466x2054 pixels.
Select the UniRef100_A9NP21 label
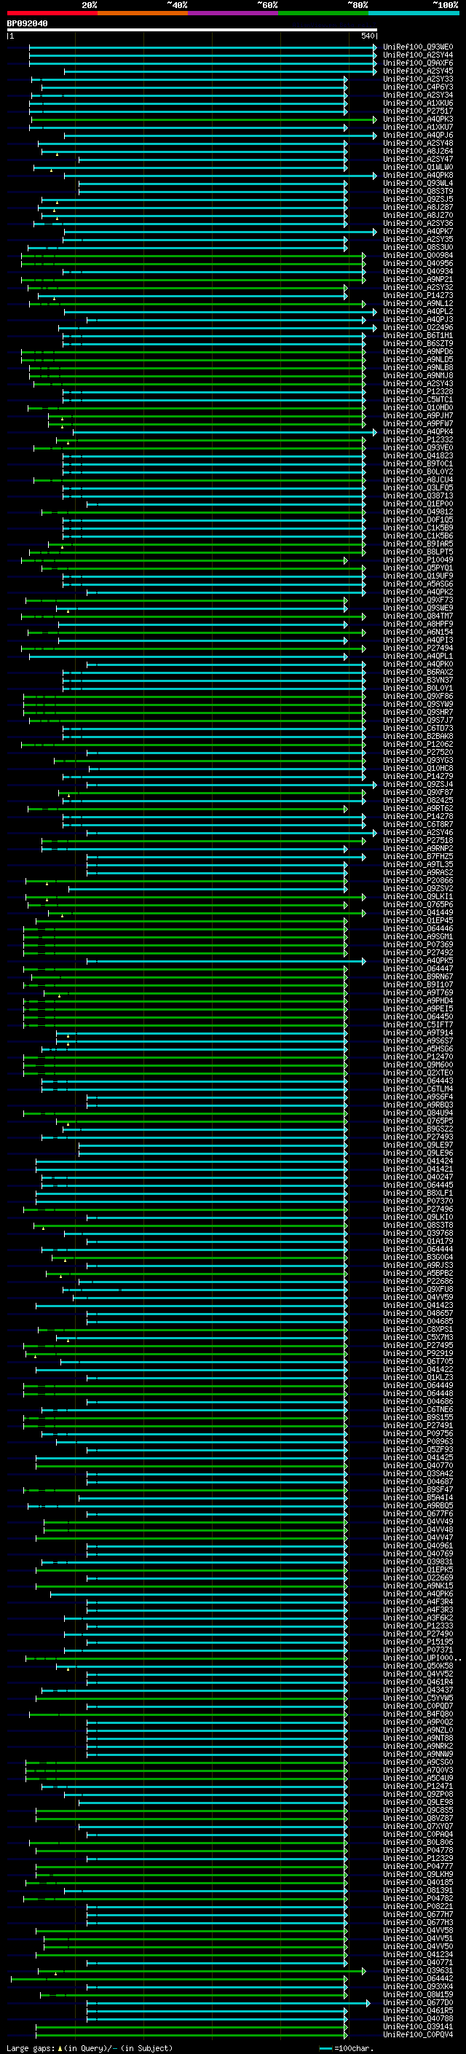(418, 280)
